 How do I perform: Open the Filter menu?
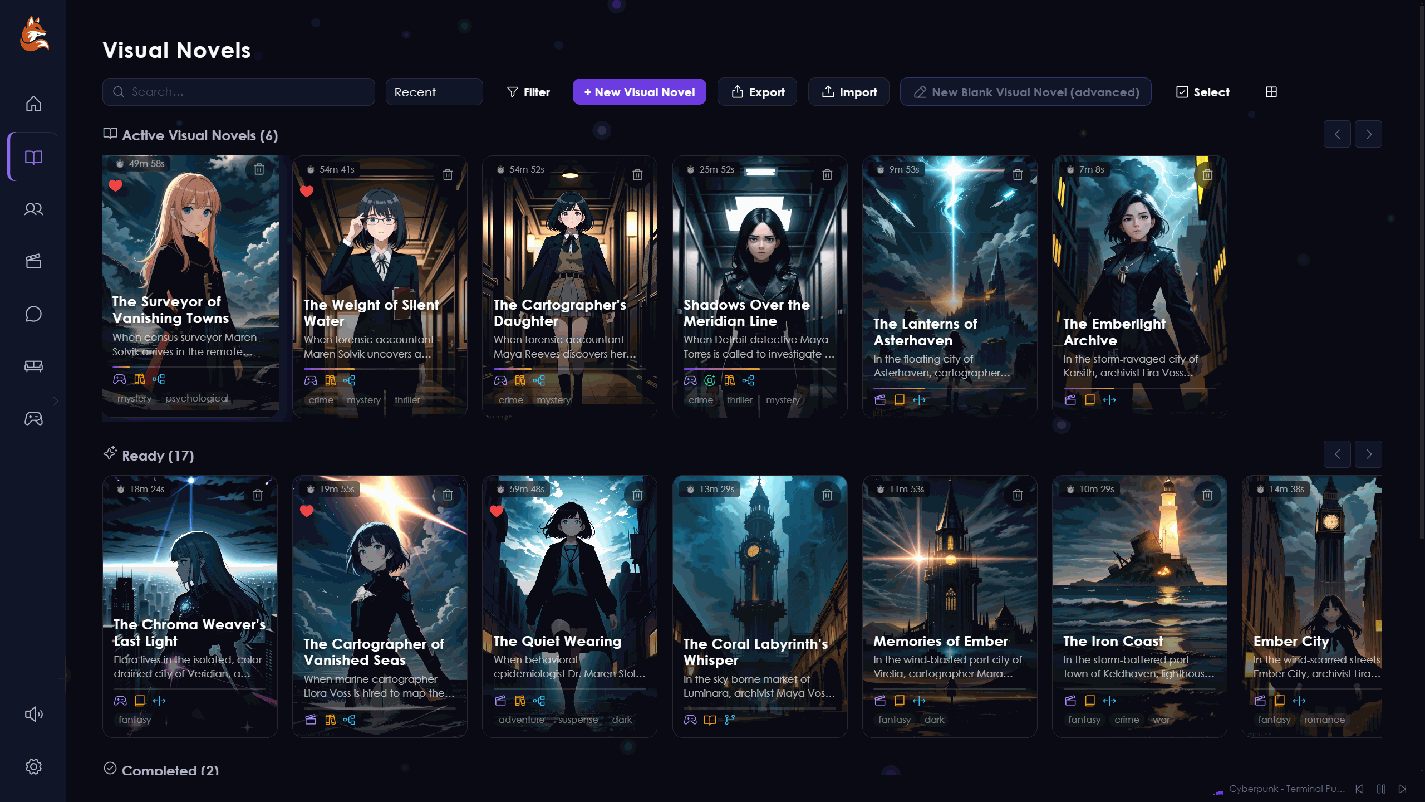point(528,92)
